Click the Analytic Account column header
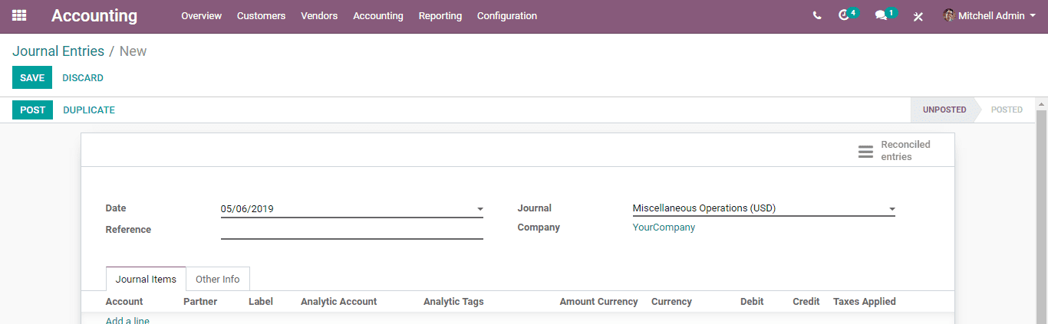This screenshot has width=1048, height=324. (339, 302)
